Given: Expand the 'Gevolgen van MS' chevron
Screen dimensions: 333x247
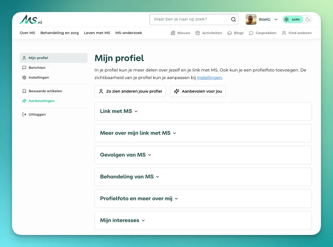Looking at the screenshot, I should 150,155.
